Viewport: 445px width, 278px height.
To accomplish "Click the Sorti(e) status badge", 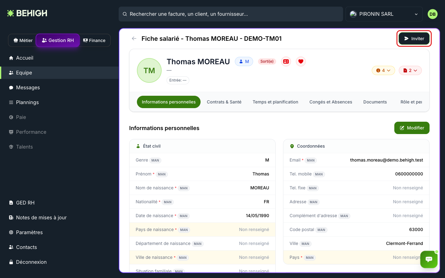I will pyautogui.click(x=267, y=61).
